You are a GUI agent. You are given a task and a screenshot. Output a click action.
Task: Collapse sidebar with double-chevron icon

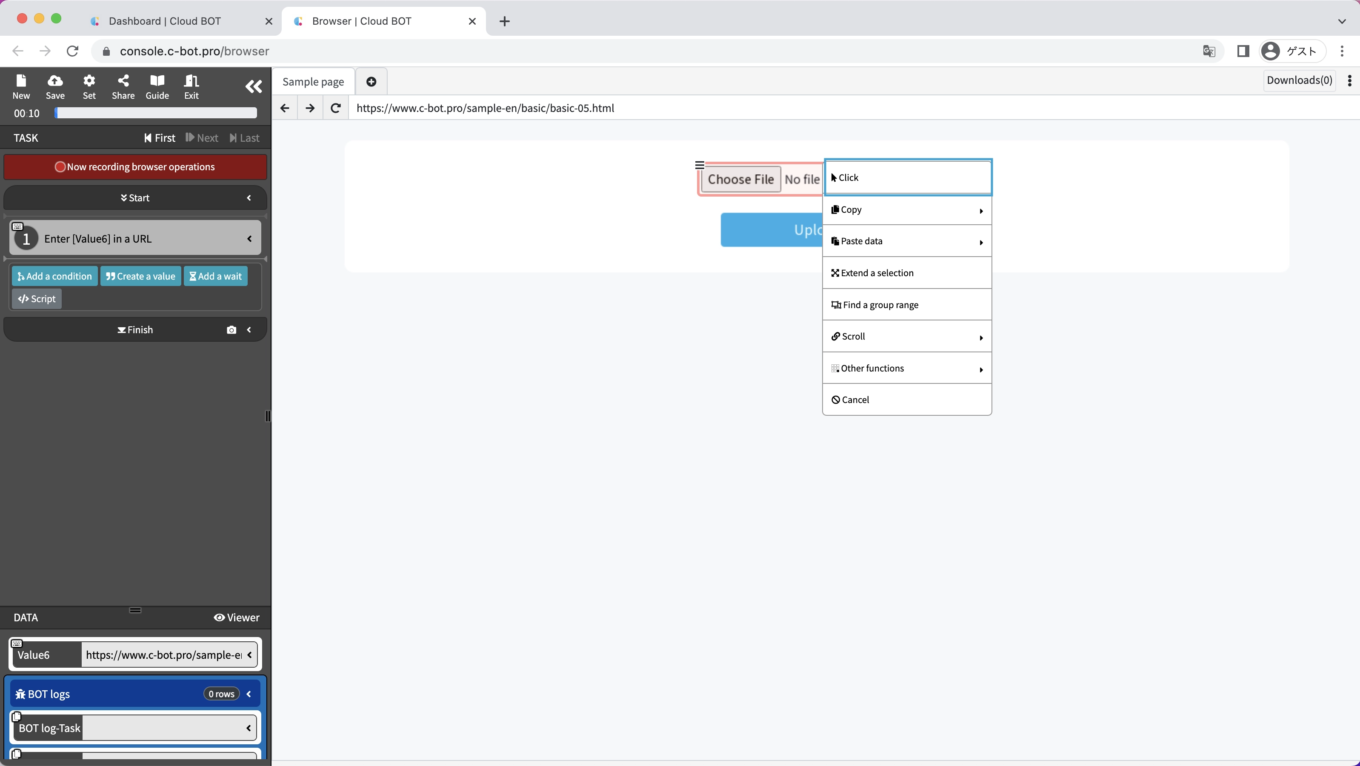click(254, 86)
